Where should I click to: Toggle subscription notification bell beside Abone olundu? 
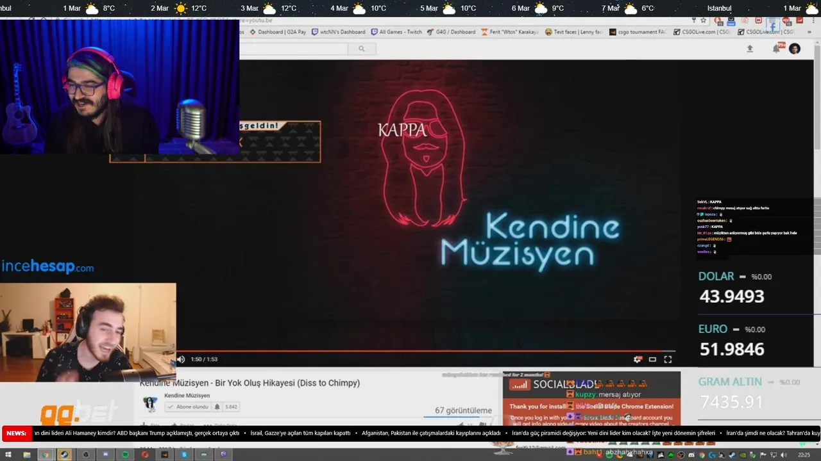pyautogui.click(x=217, y=407)
